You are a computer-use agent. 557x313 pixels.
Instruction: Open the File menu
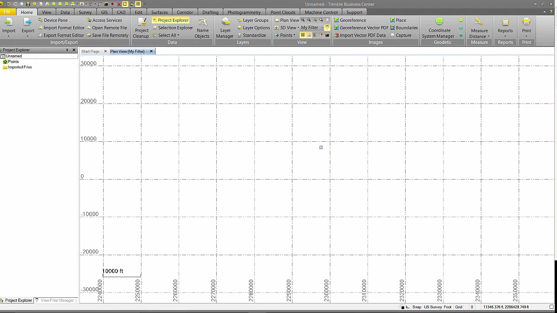pyautogui.click(x=7, y=12)
